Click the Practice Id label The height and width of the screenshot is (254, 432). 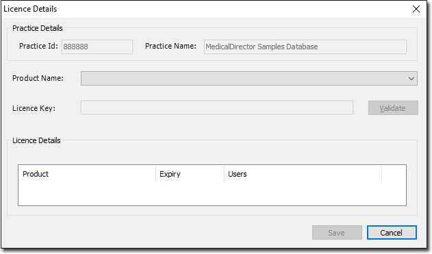click(x=38, y=46)
